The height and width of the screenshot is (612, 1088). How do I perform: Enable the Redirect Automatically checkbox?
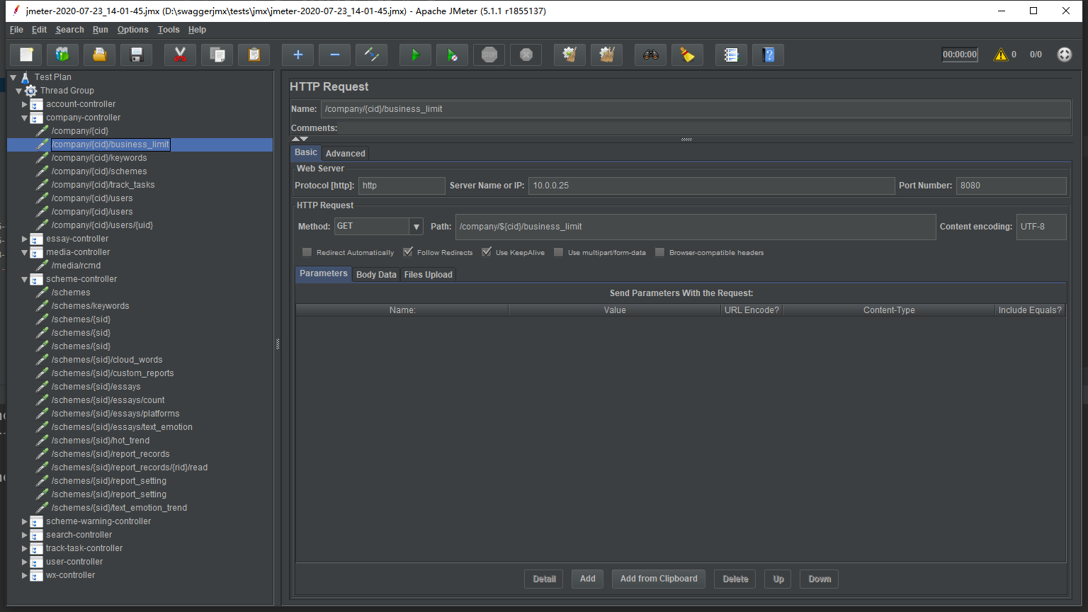tap(307, 252)
